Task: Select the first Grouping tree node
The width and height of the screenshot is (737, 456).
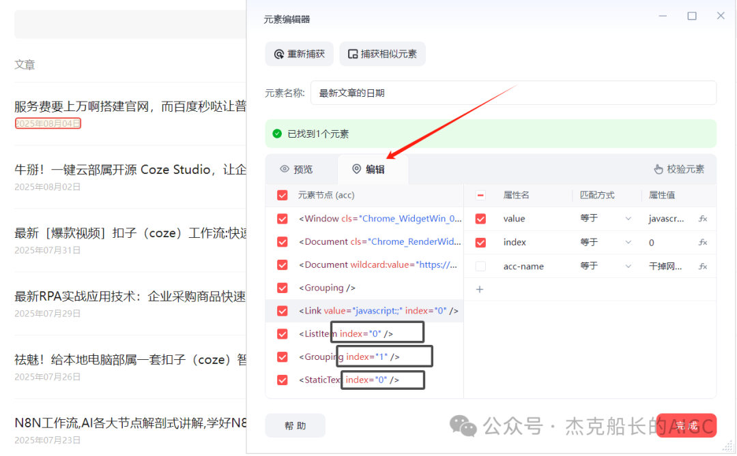Action: [327, 288]
